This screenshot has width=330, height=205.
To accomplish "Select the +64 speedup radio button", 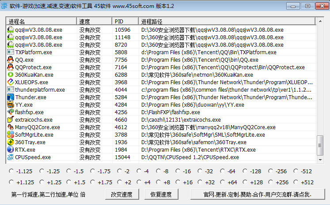I will (223, 182).
